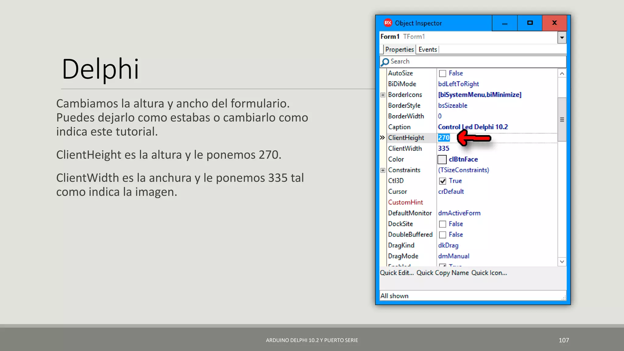Click the ClientHeight property name
The height and width of the screenshot is (351, 624).
tap(406, 138)
